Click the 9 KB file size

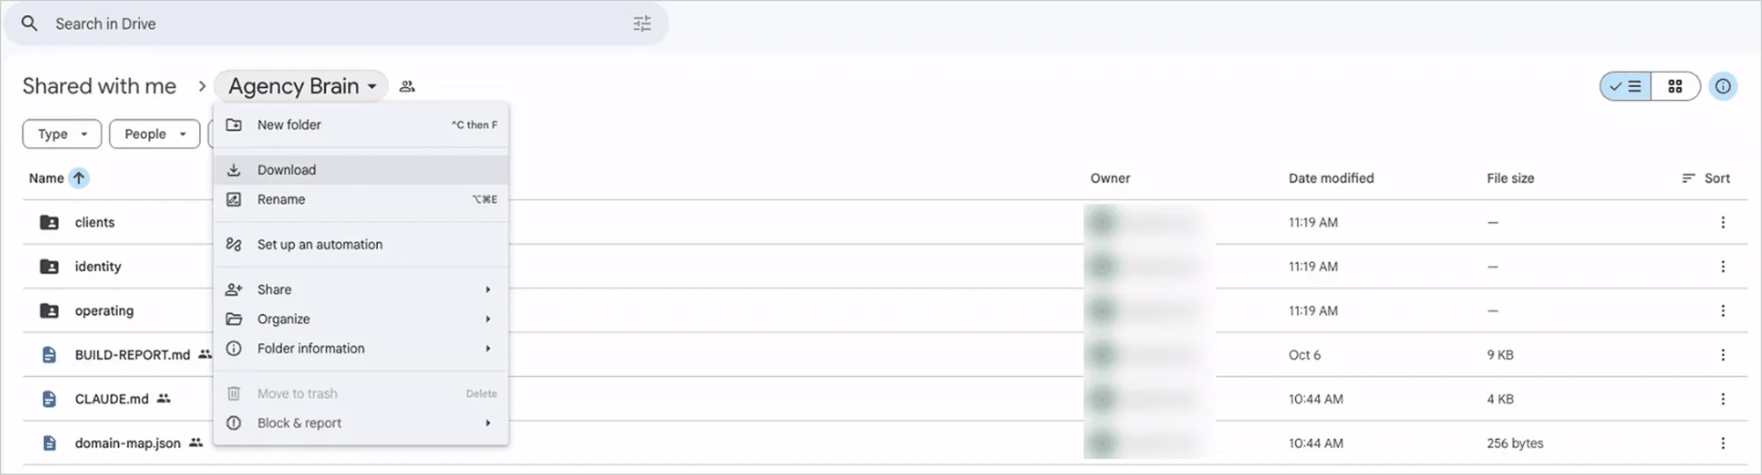pyautogui.click(x=1500, y=354)
